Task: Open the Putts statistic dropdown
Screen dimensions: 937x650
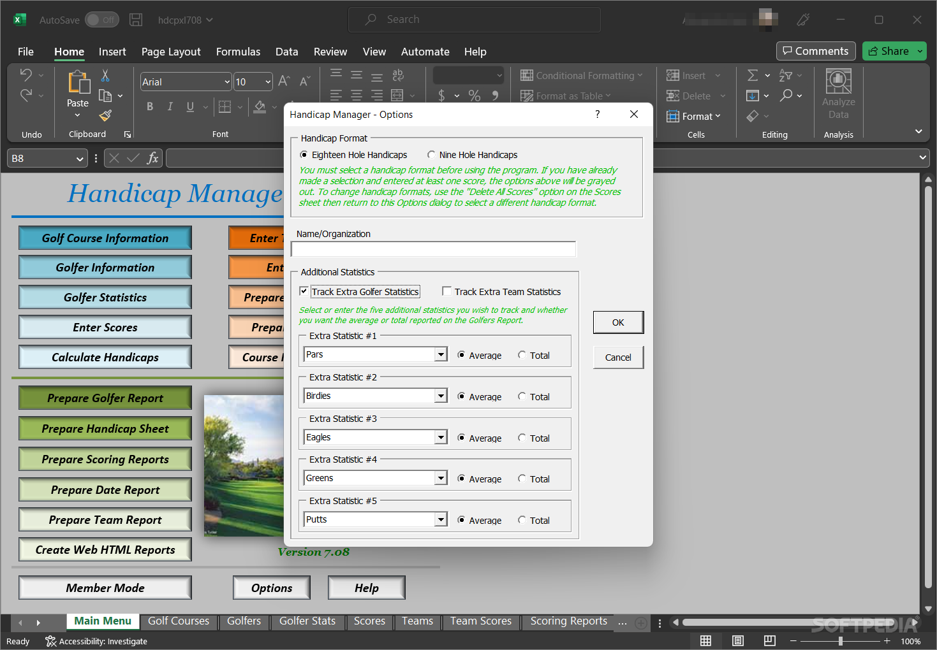Action: coord(441,519)
